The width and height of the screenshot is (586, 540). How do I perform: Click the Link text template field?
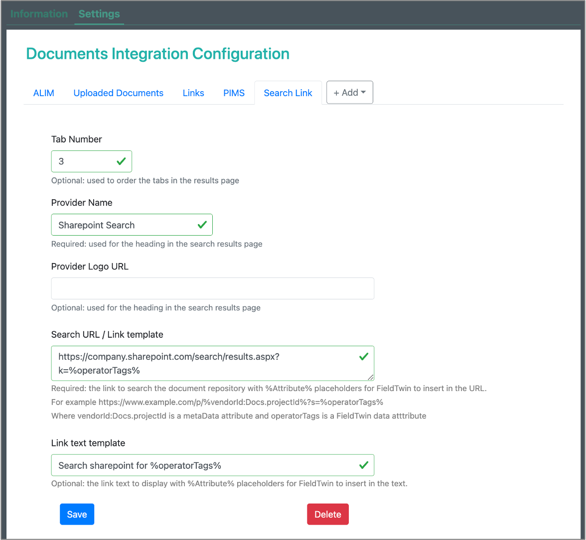tap(213, 465)
